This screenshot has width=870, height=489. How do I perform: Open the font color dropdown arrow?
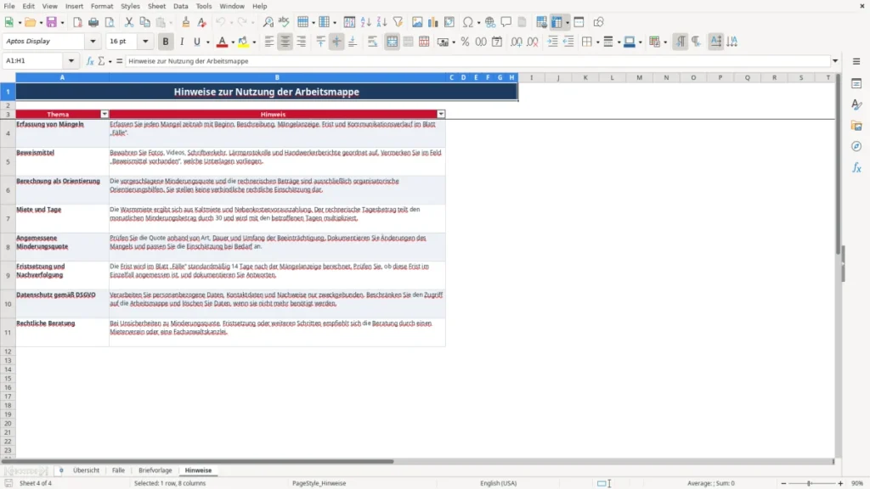(x=233, y=42)
